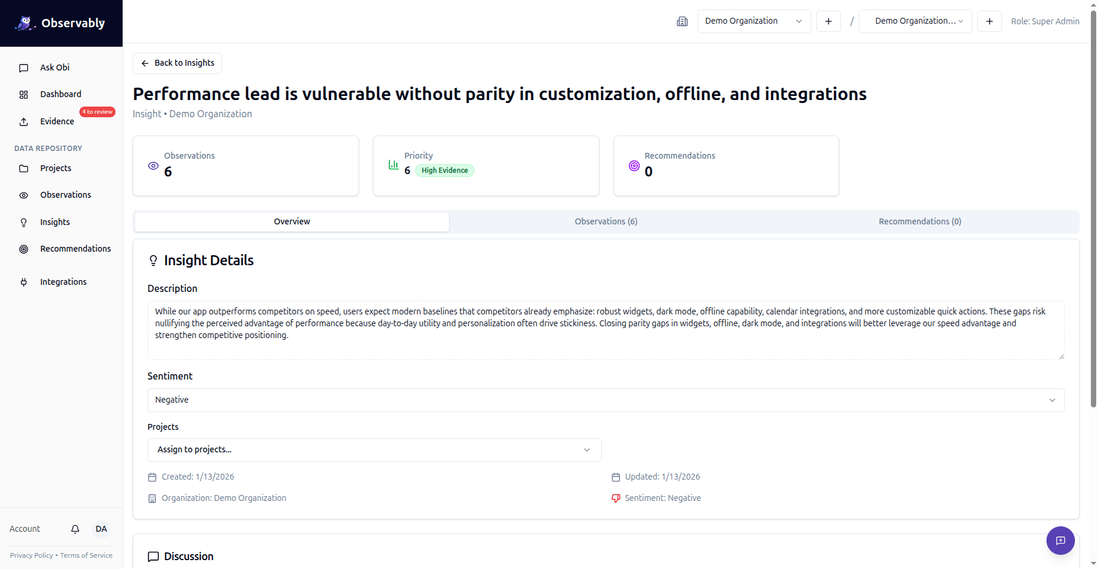Open Evidence with 4 items to review
Viewport: 1098px width, 569px height.
56,121
